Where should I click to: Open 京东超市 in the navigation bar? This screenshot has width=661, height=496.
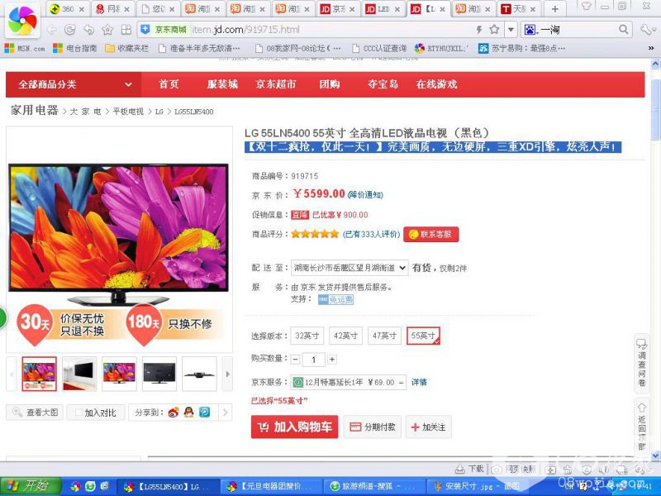[275, 84]
